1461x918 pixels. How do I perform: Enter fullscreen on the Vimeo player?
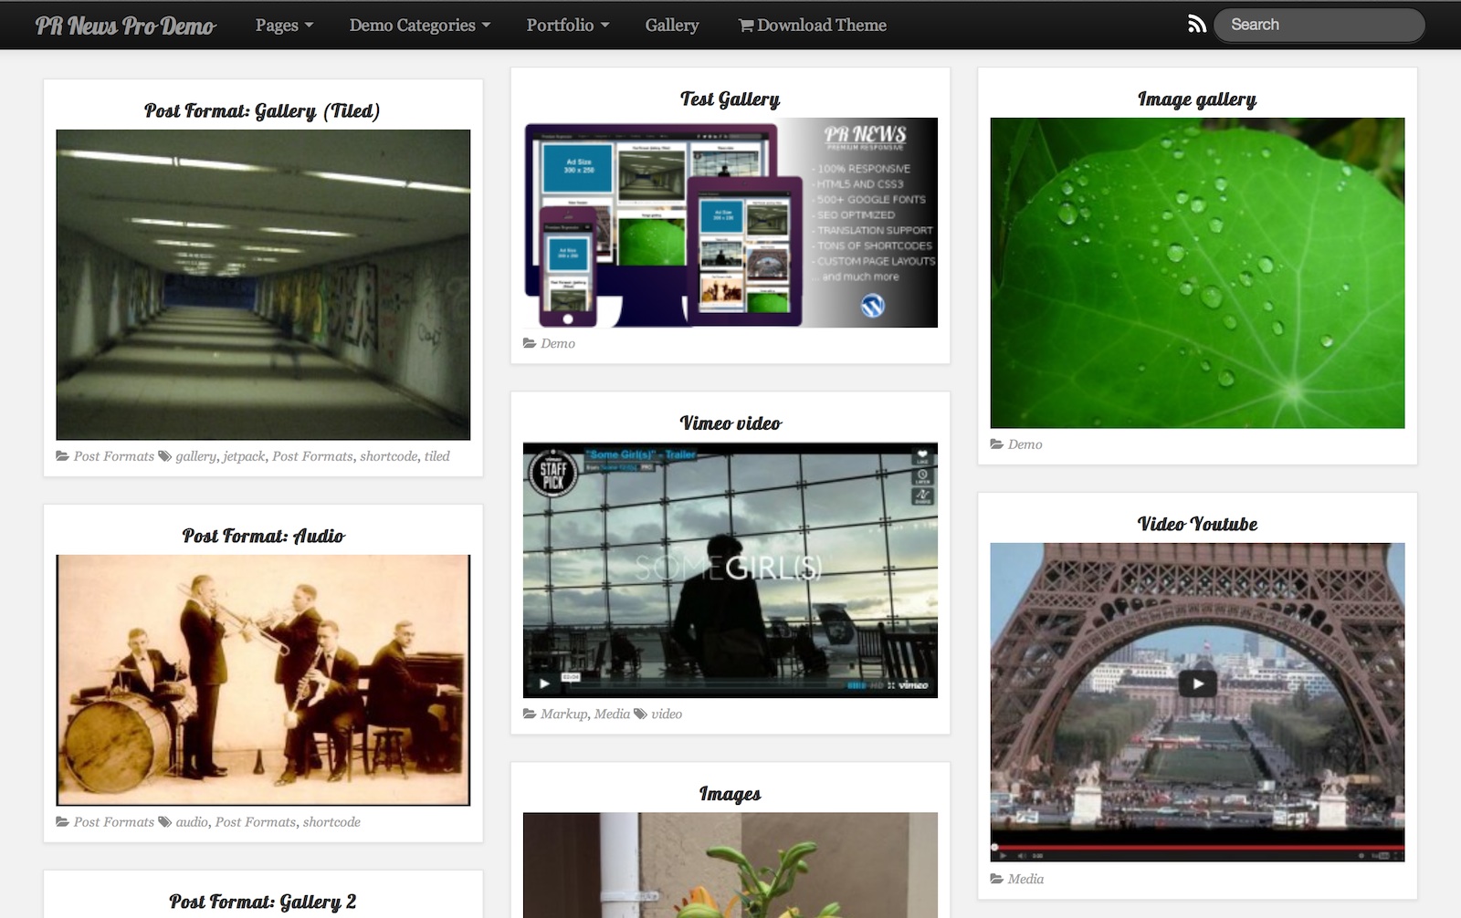pos(890,685)
